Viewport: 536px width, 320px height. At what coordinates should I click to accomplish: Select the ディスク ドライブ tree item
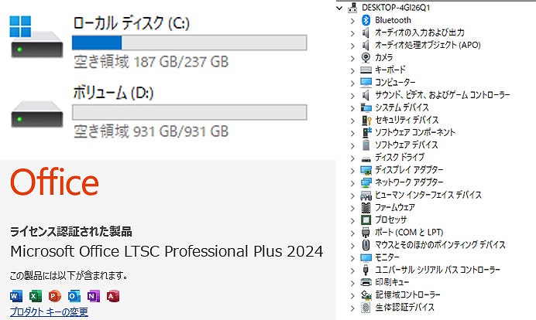(x=399, y=158)
